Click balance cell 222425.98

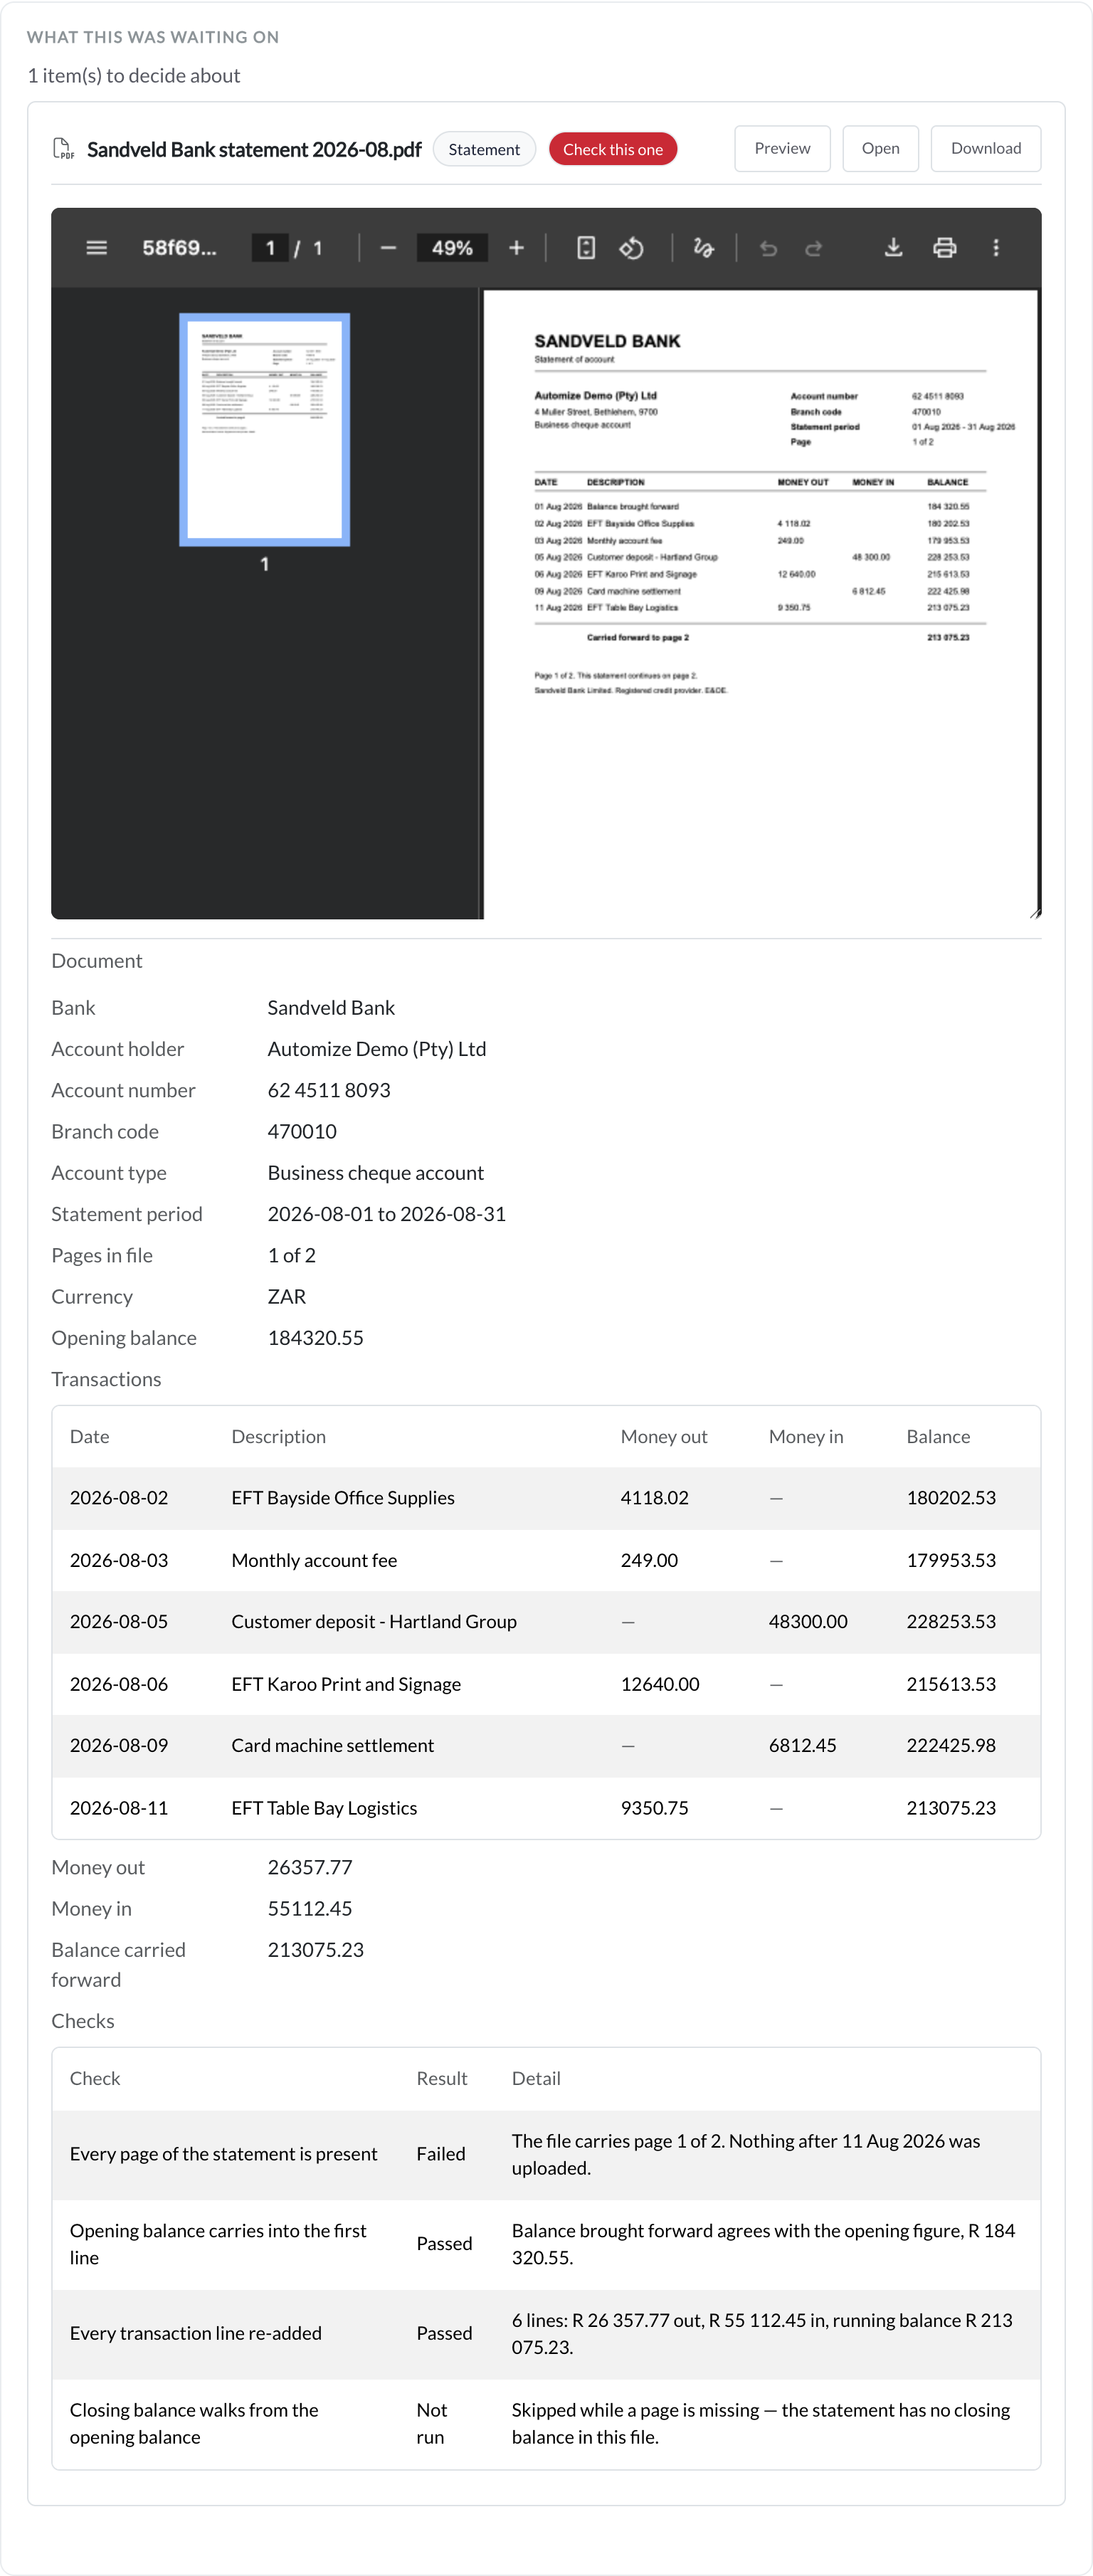(951, 1746)
